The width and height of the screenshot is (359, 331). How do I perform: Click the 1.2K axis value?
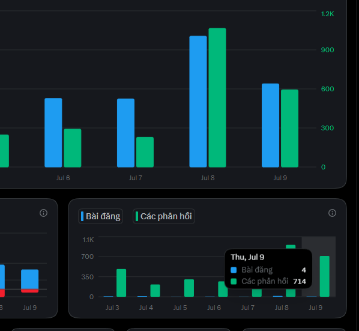327,14
